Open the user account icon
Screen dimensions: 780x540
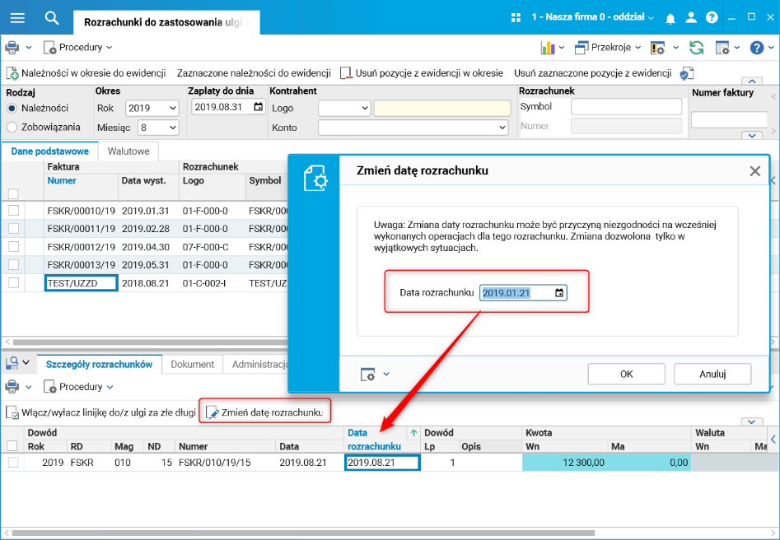pyautogui.click(x=691, y=17)
